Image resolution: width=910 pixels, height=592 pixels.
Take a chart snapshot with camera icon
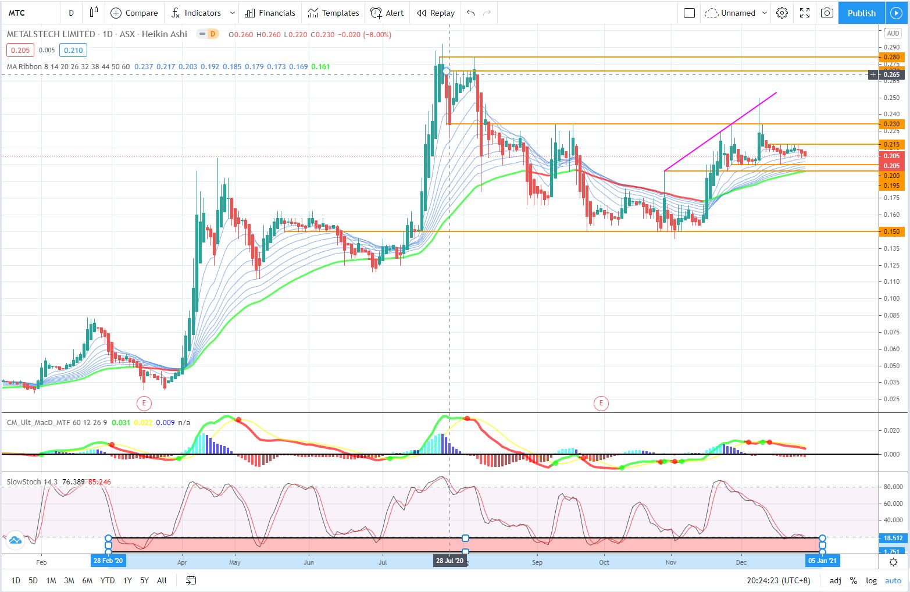827,13
